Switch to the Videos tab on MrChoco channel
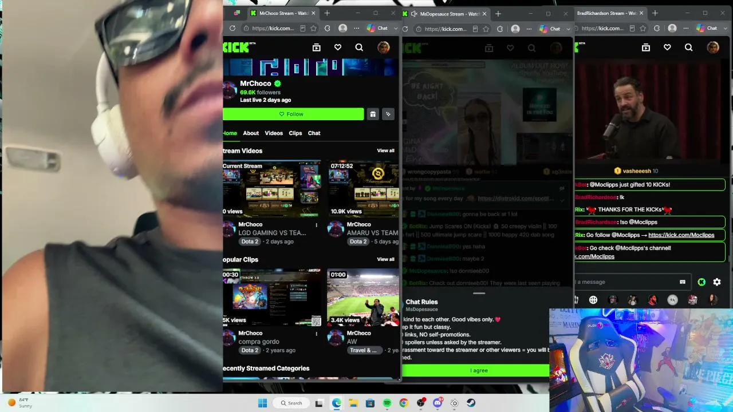The image size is (733, 412). (274, 133)
